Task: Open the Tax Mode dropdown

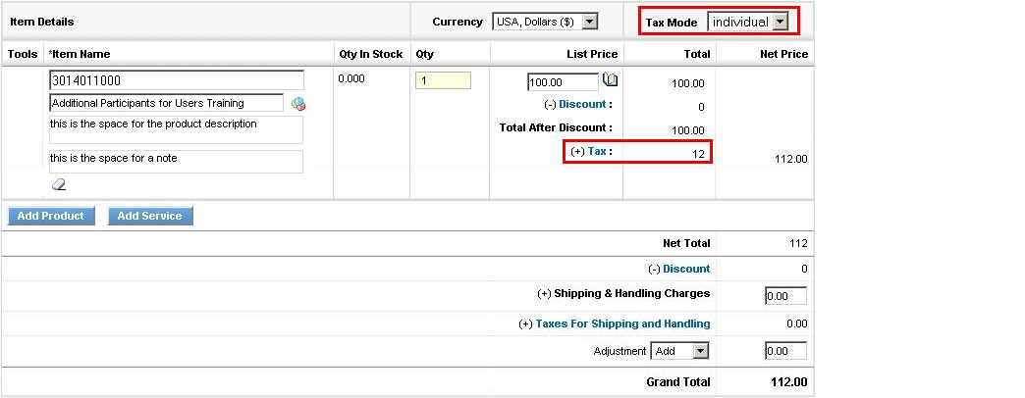Action: 748,23
